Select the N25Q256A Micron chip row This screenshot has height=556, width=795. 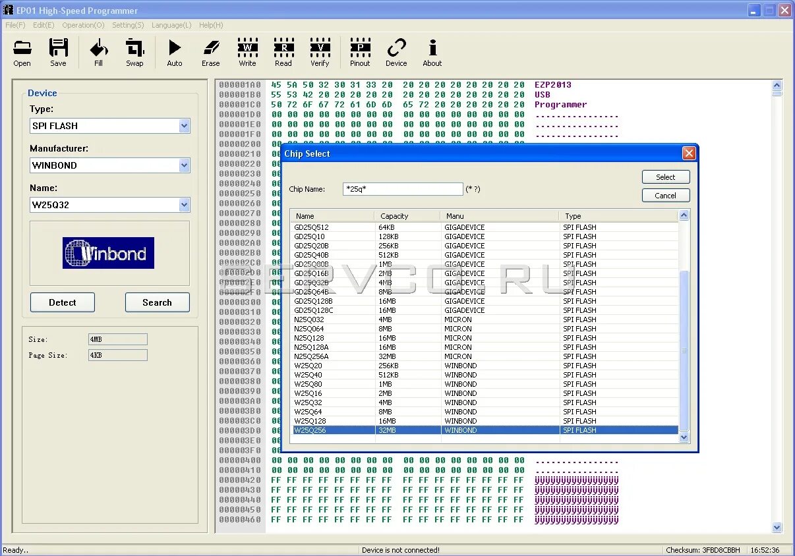click(x=485, y=356)
